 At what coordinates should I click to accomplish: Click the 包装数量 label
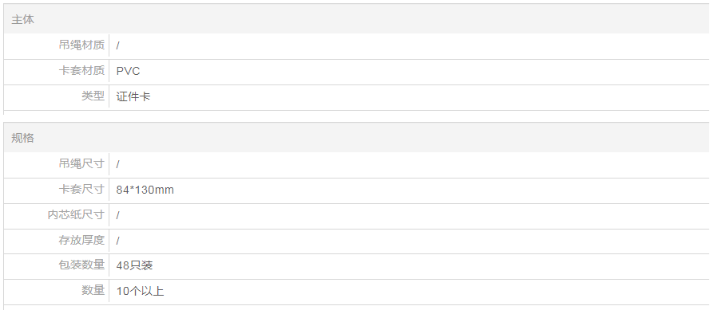81,265
